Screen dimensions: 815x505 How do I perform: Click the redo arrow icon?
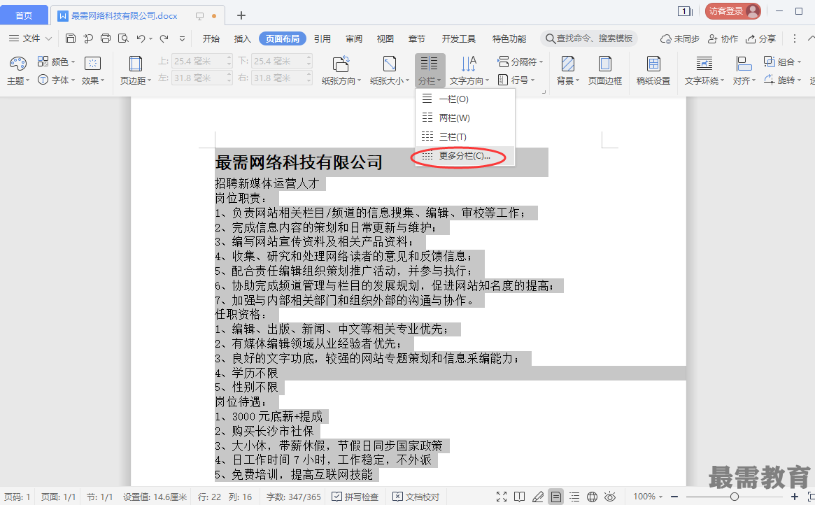tap(164, 38)
